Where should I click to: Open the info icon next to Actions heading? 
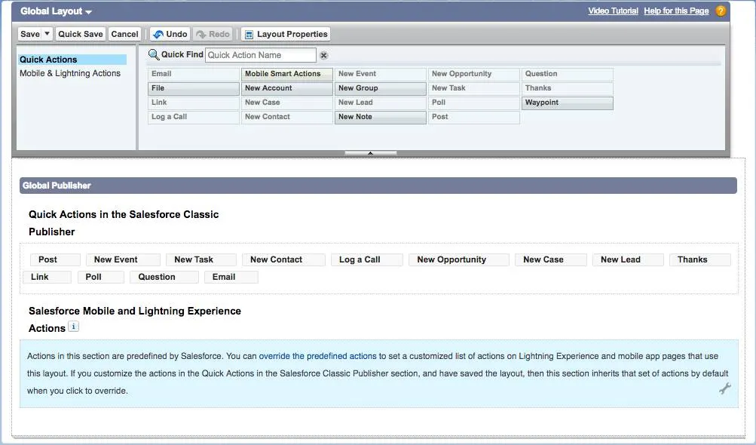click(x=73, y=327)
